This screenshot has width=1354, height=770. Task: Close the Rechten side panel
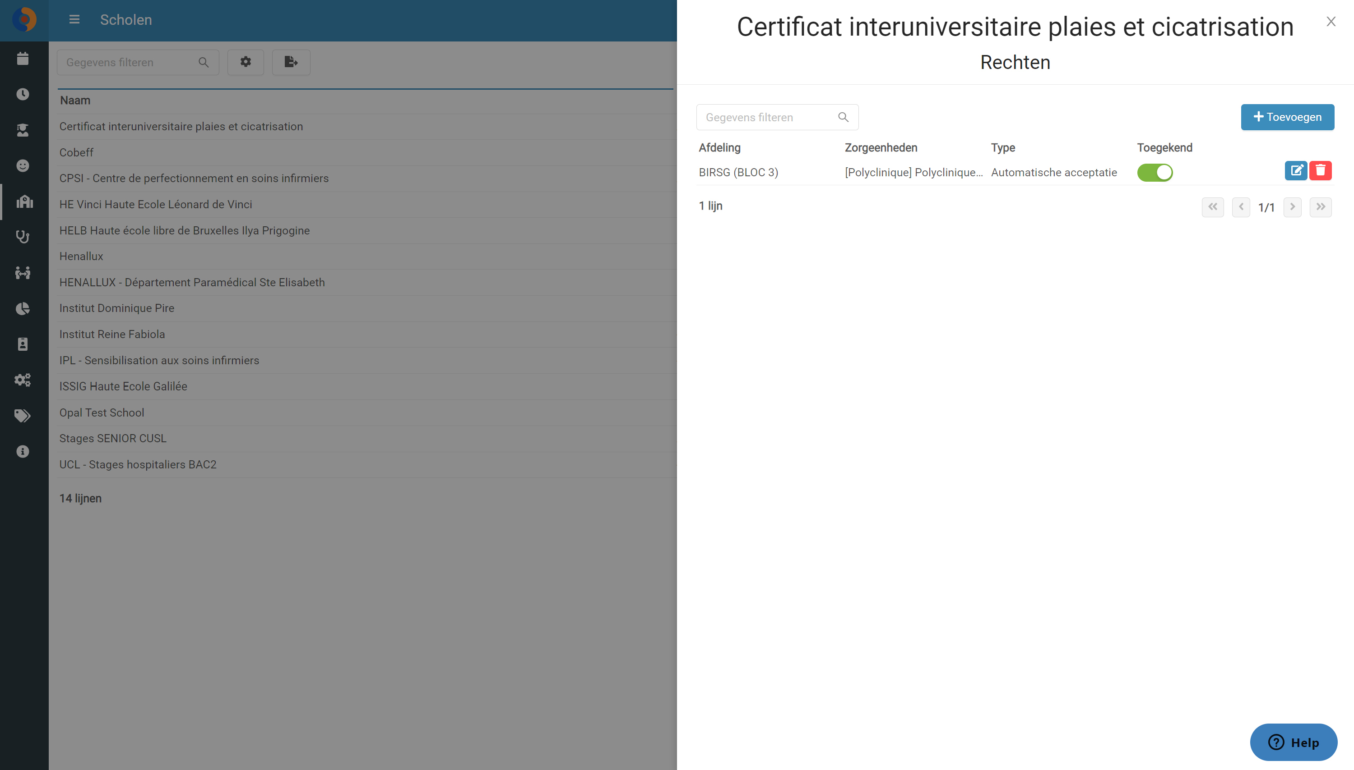click(1331, 21)
